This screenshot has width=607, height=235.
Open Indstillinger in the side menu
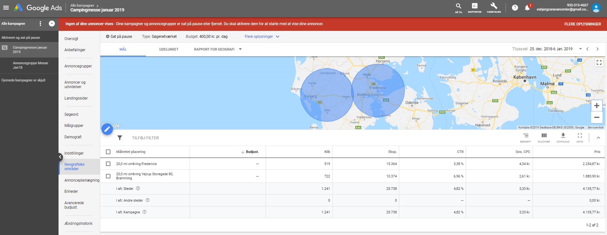pyautogui.click(x=74, y=153)
